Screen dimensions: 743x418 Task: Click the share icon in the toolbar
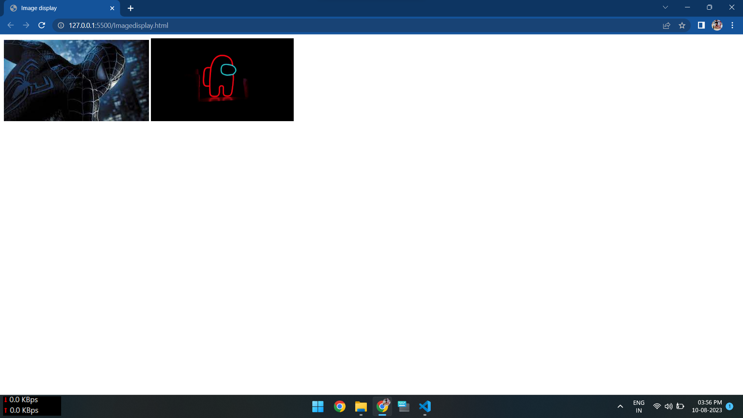point(667,25)
